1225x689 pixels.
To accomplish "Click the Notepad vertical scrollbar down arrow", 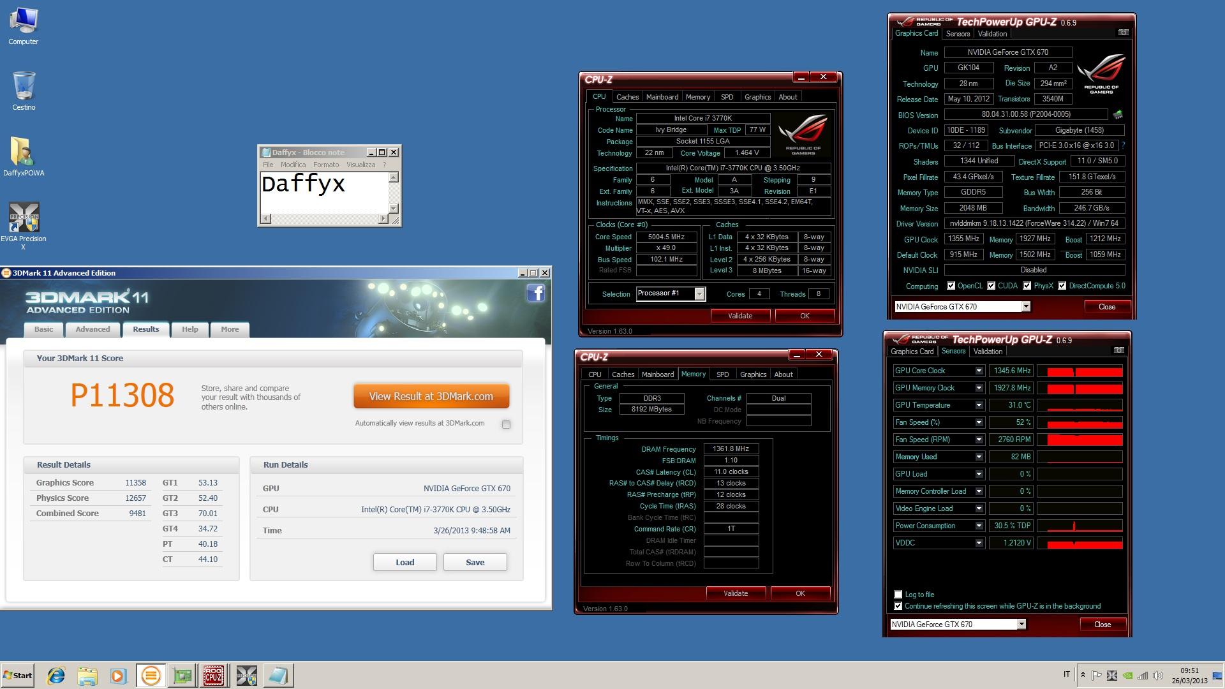I will 394,209.
